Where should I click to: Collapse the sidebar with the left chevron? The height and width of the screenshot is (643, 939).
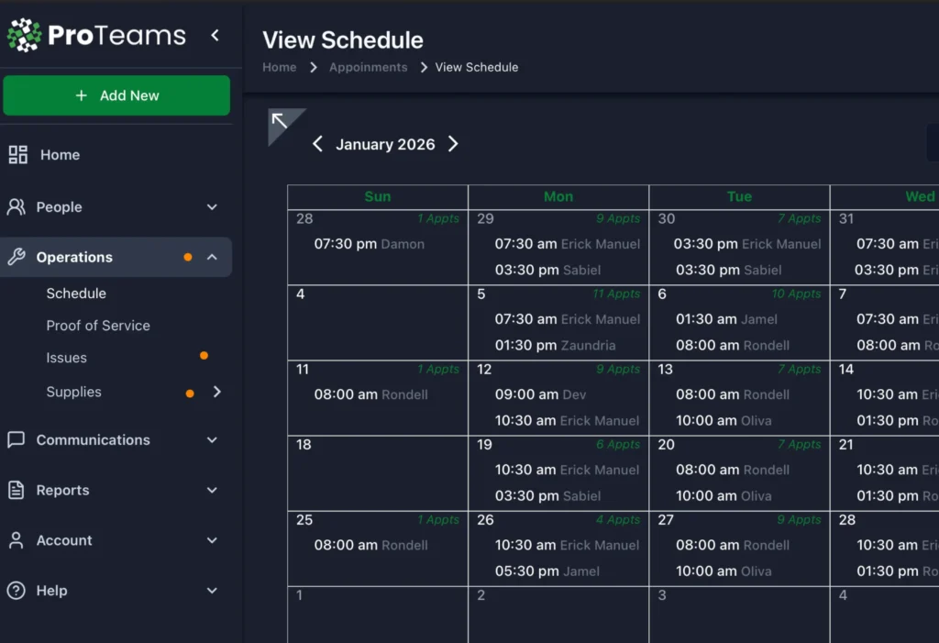[x=215, y=36]
